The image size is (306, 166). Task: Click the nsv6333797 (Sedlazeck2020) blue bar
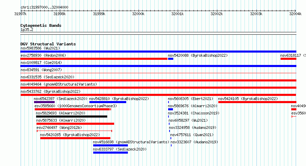pyautogui.click(x=110, y=153)
